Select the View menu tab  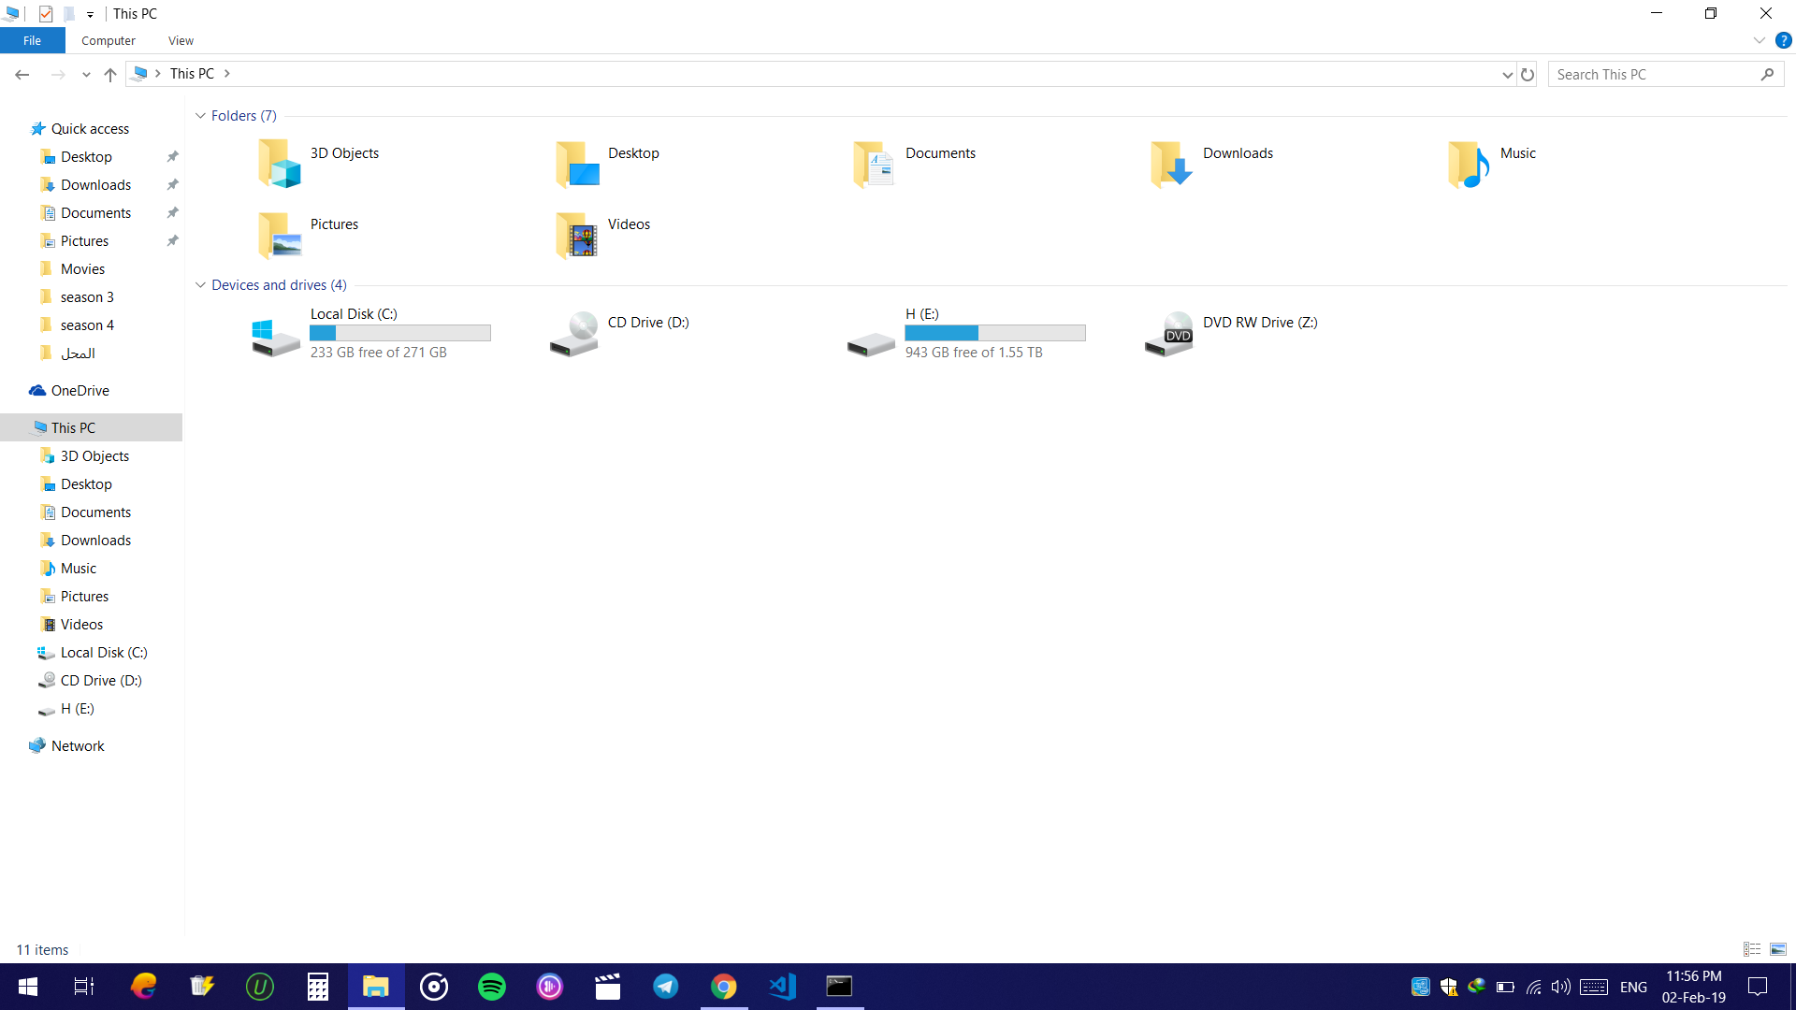click(181, 41)
